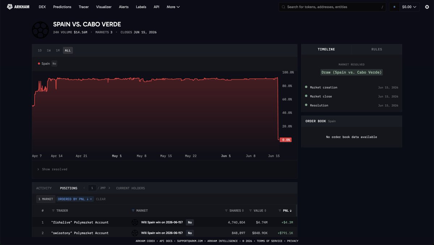
Task: Open the Tracer menu item
Action: point(84,7)
